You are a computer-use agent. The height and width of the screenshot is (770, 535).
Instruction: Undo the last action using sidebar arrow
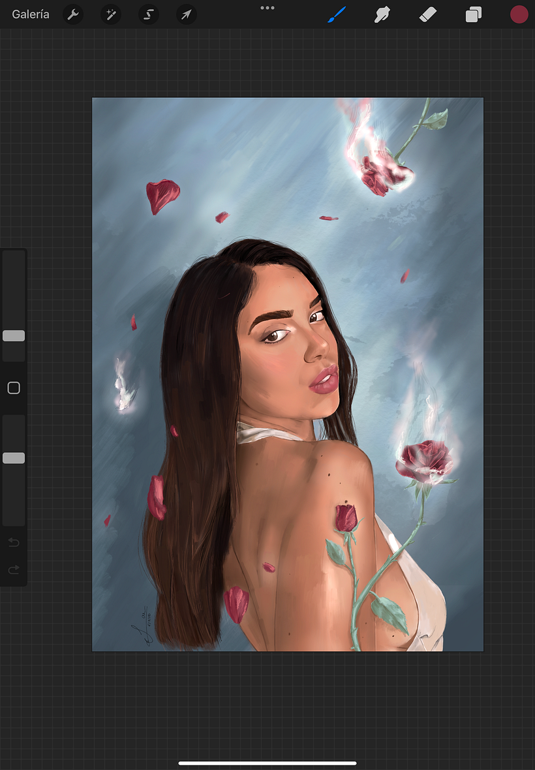pos(14,542)
